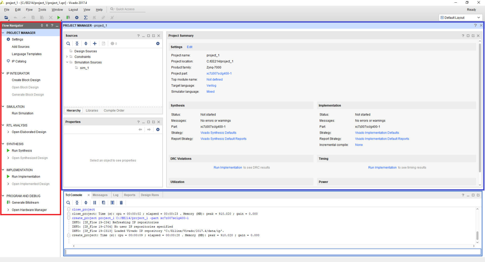Toggle column selection mode in Tcl Console
This screenshot has width=485, height=262.
(x=112, y=203)
